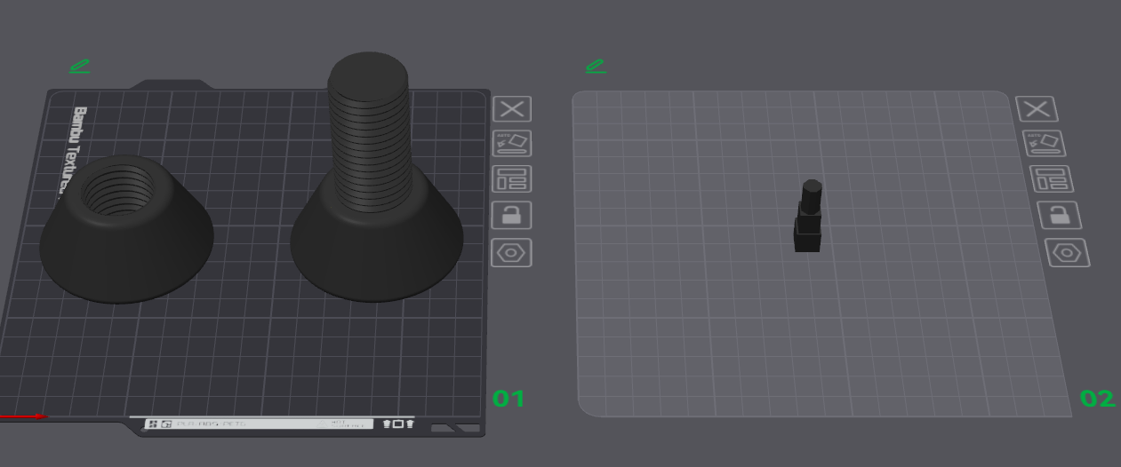
Task: Auto orient objects on plate 02
Action: tap(1044, 143)
